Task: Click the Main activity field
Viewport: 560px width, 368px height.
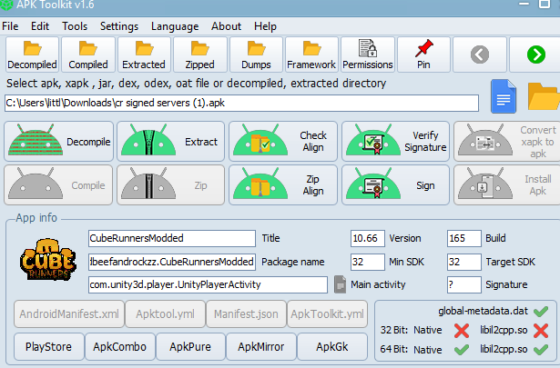Action: point(208,284)
